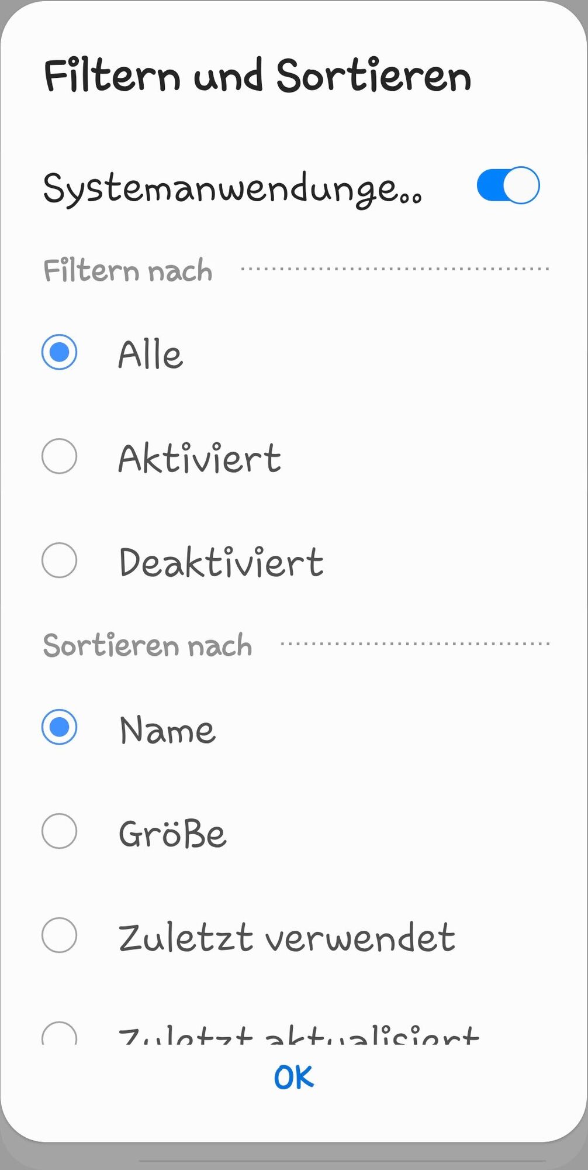The height and width of the screenshot is (1170, 588).
Task: Click the Deaktiviert filter label
Action: [x=221, y=562]
